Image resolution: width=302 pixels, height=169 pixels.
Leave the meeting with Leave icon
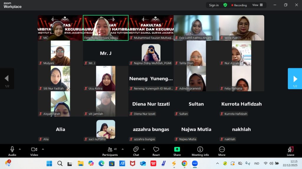click(x=290, y=149)
